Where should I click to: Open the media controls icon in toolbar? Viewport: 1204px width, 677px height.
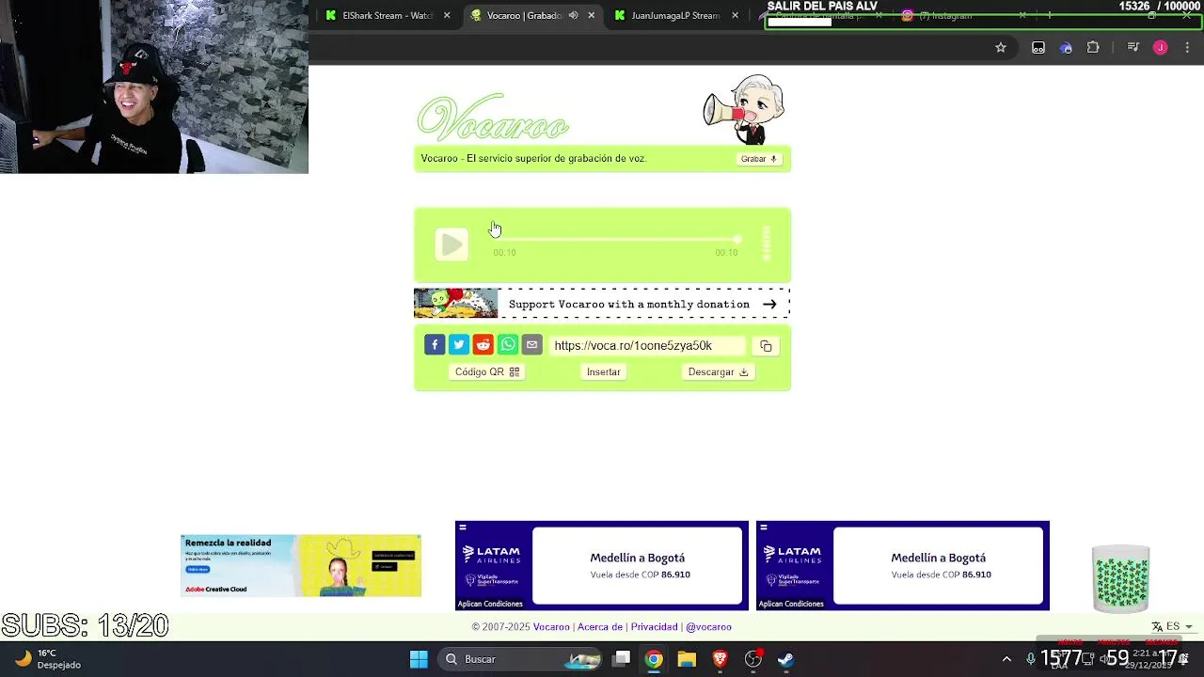click(x=1133, y=47)
